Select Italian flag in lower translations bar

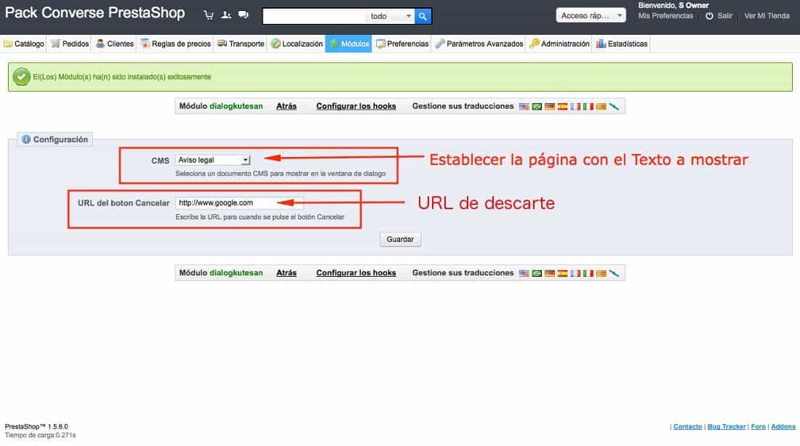[x=588, y=273]
